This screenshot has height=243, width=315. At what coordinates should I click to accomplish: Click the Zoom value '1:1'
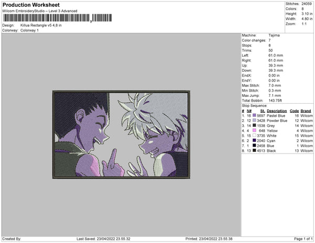tap(304, 24)
